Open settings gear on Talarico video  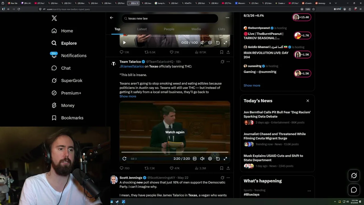pos(210,159)
